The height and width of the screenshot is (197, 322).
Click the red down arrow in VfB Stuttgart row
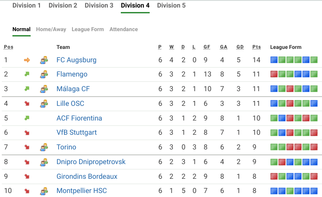27,133
